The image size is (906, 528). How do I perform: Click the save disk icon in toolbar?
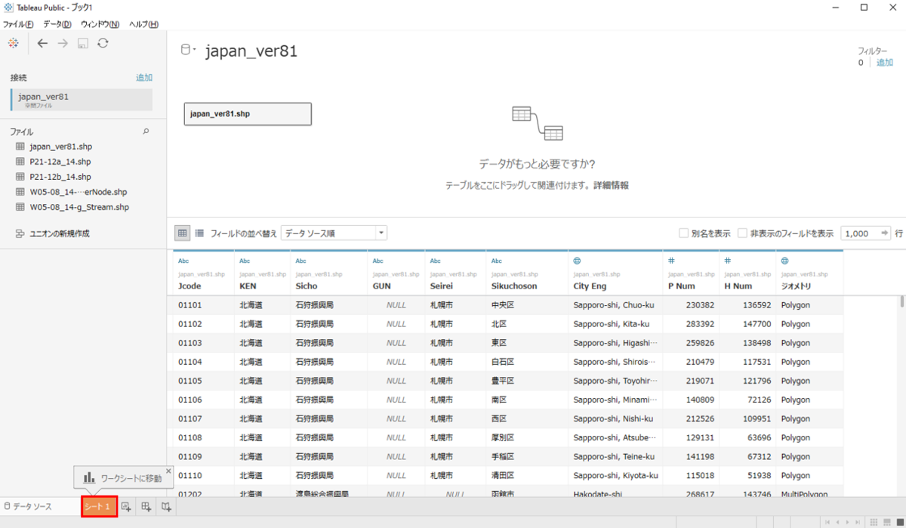[83, 43]
